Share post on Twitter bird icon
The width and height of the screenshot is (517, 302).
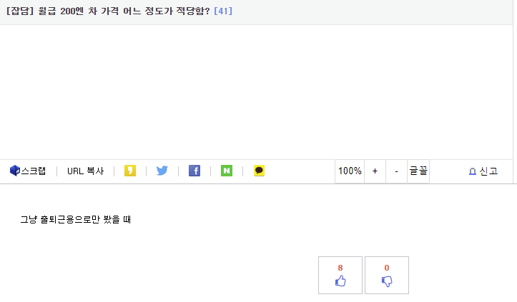[162, 171]
